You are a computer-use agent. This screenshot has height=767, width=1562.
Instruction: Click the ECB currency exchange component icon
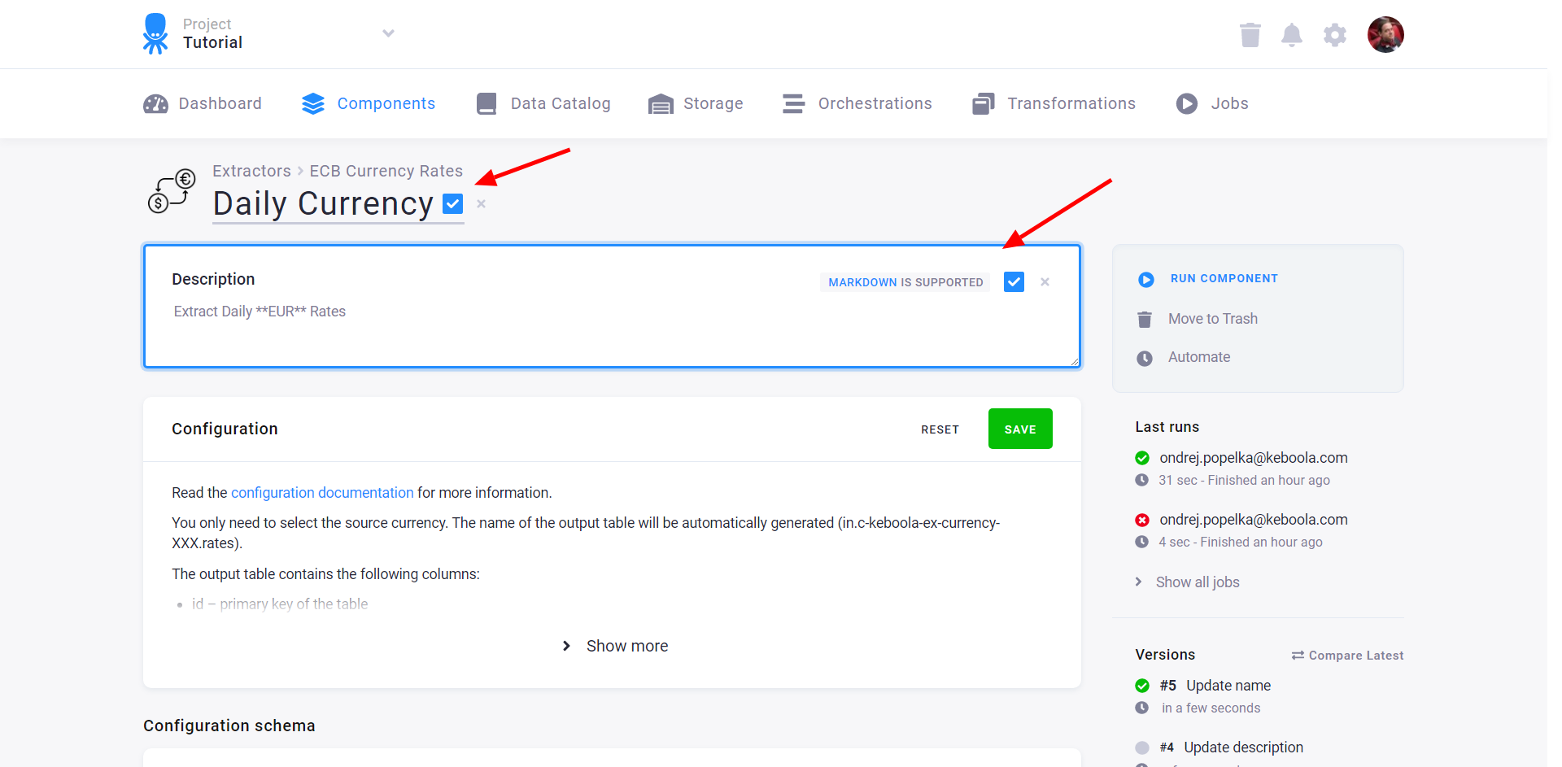point(171,191)
